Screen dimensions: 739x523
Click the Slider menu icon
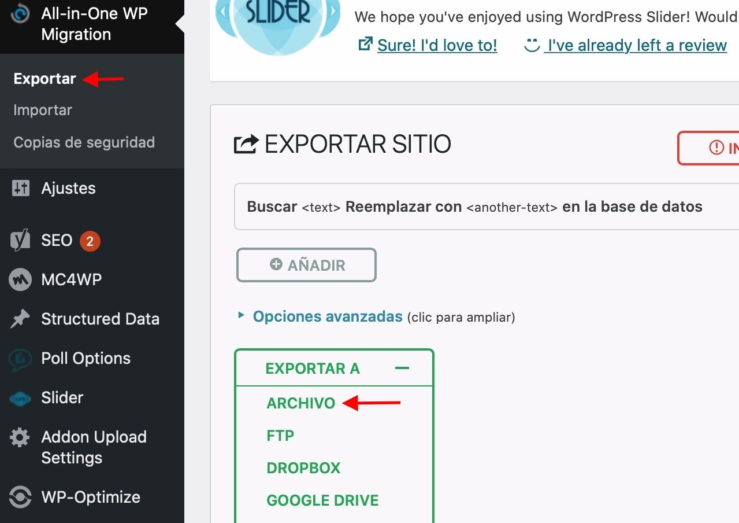pyautogui.click(x=20, y=398)
